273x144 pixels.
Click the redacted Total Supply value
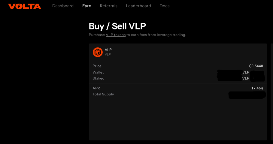[247, 95]
